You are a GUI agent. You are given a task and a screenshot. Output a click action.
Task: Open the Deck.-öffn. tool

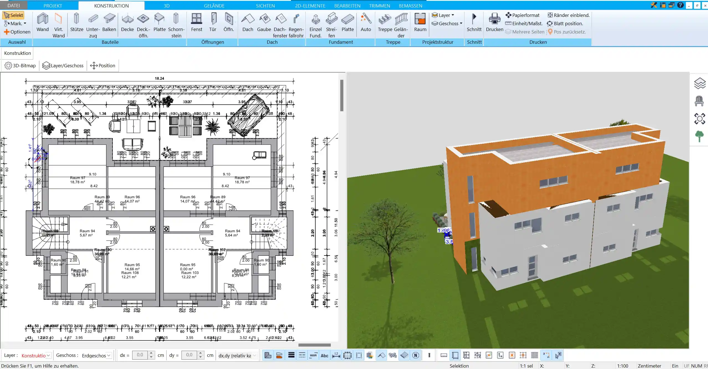click(x=143, y=25)
